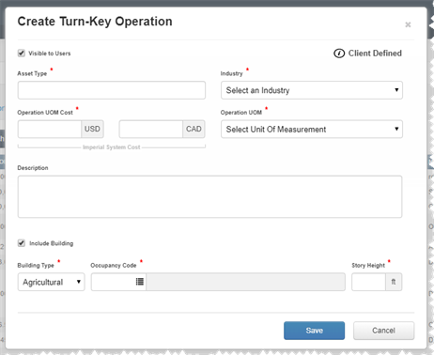Viewport: 434px width, 355px height.
Task: Click the Client Defined info icon
Action: [339, 54]
